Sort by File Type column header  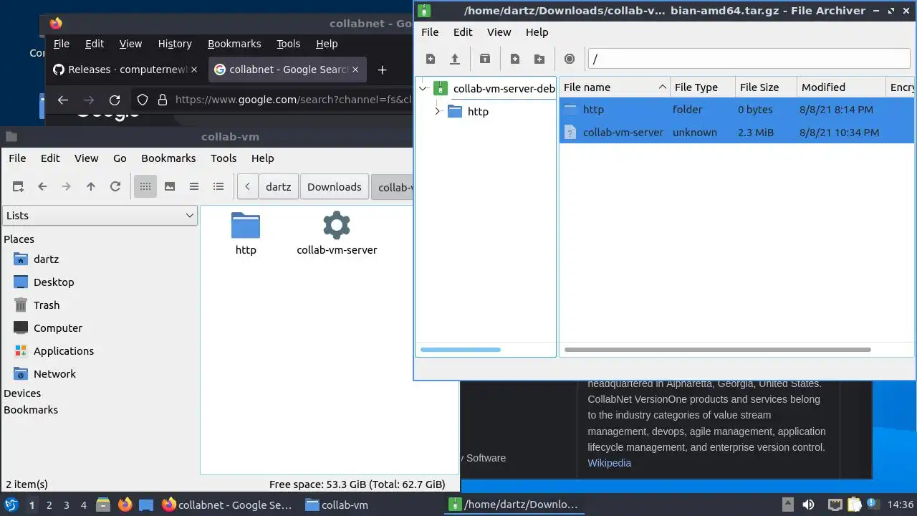(703, 87)
